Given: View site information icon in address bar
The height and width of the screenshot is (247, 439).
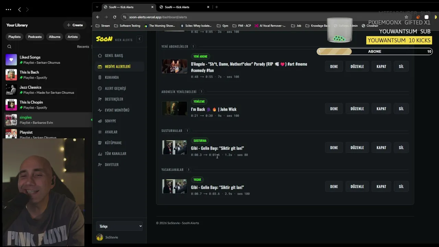Looking at the screenshot, I should [125, 17].
